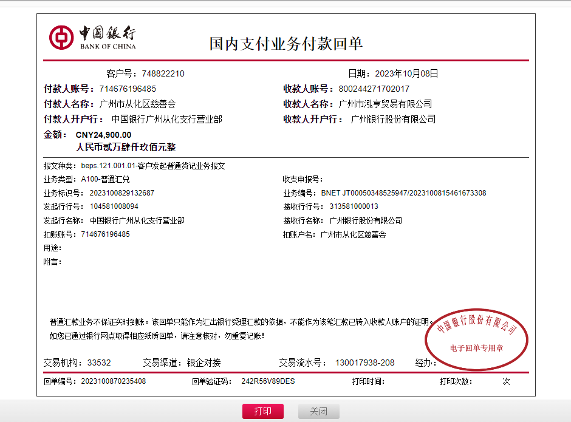Viewport: 571px width, 422px height.
Task: Select amount in words 人民币贰万肆仟玖佰元整
Action: tap(126, 147)
